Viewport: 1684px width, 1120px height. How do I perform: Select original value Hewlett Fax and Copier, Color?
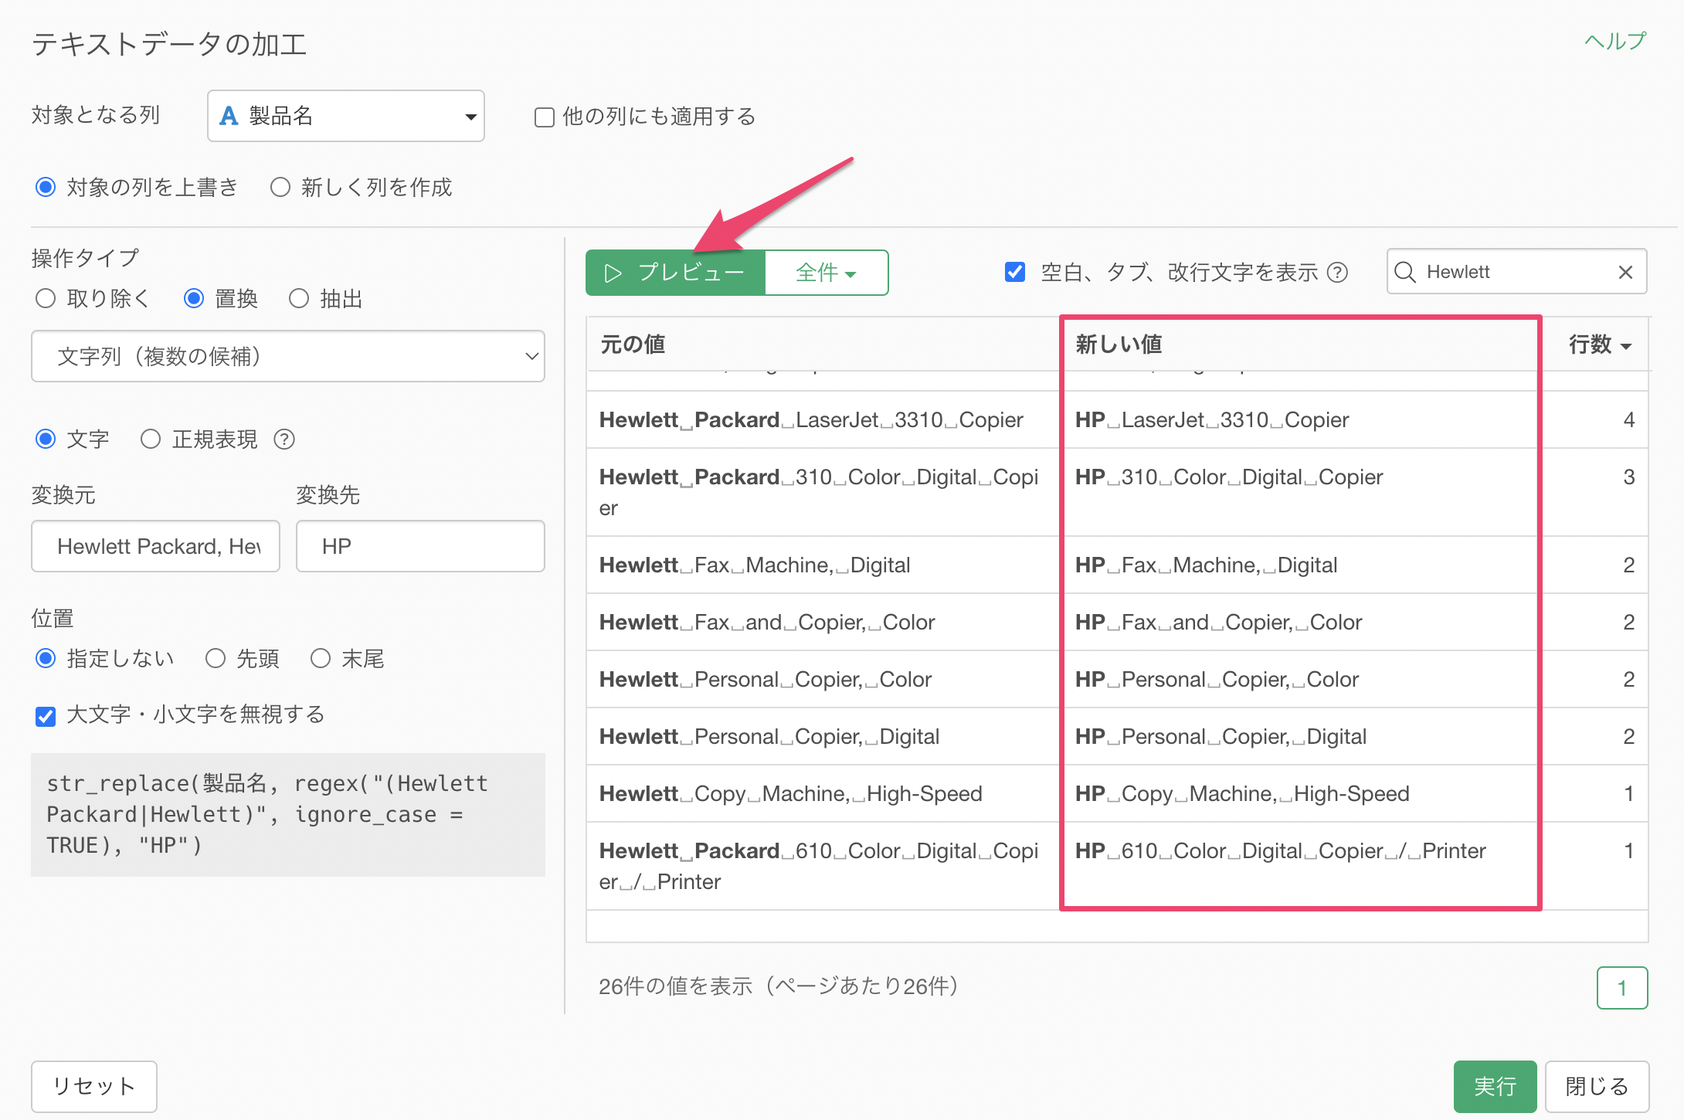click(x=767, y=623)
